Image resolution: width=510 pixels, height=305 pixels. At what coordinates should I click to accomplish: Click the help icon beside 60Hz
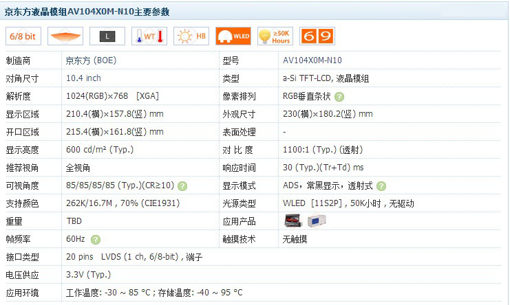[x=96, y=240]
